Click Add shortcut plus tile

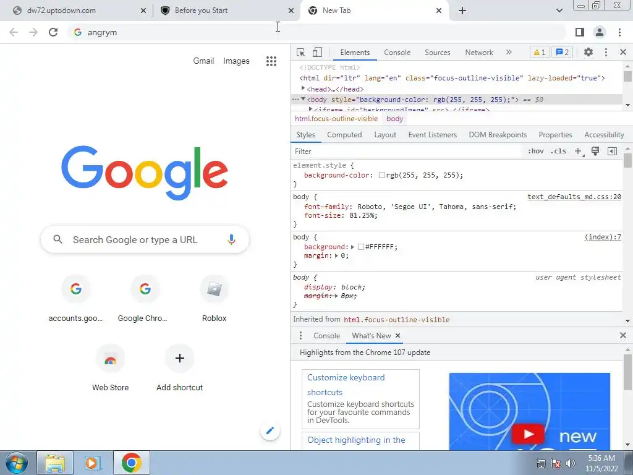coord(180,368)
